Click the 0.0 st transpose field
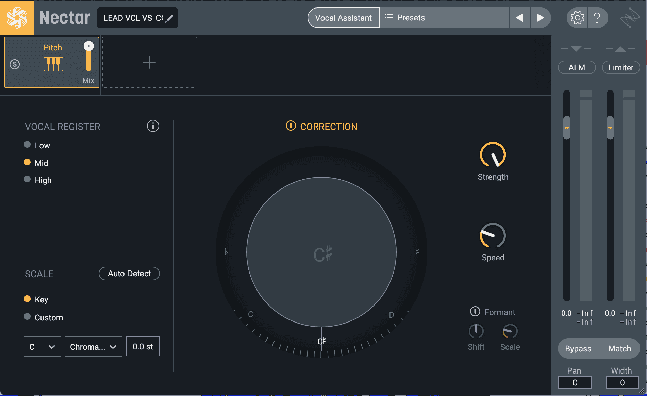This screenshot has width=647, height=396. [143, 347]
